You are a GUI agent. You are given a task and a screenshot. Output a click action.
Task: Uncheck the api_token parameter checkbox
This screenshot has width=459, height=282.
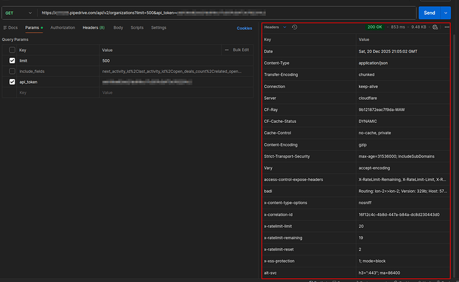coord(12,82)
